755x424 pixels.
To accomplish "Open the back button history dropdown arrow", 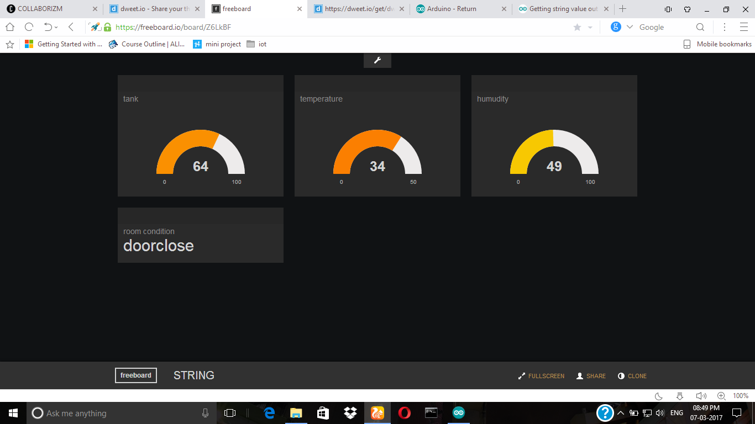I will 56,26.
